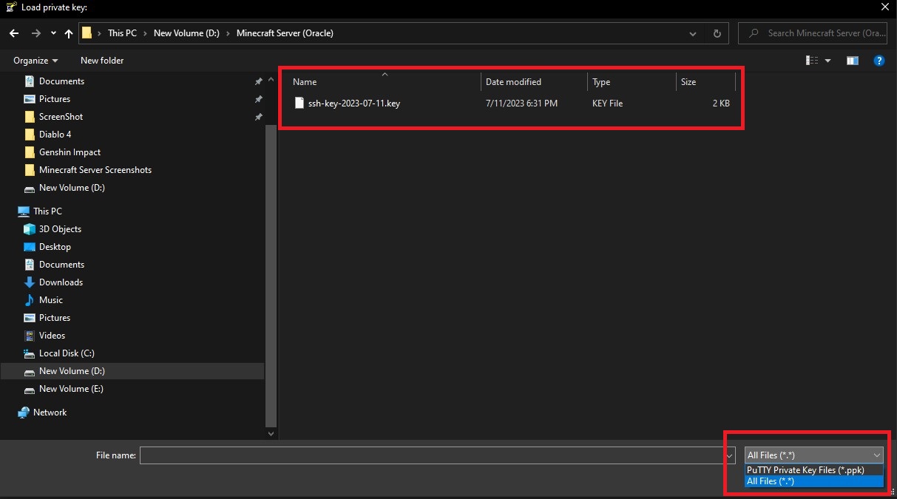The image size is (897, 499).
Task: Toggle the preview pane icon
Action: click(x=852, y=61)
